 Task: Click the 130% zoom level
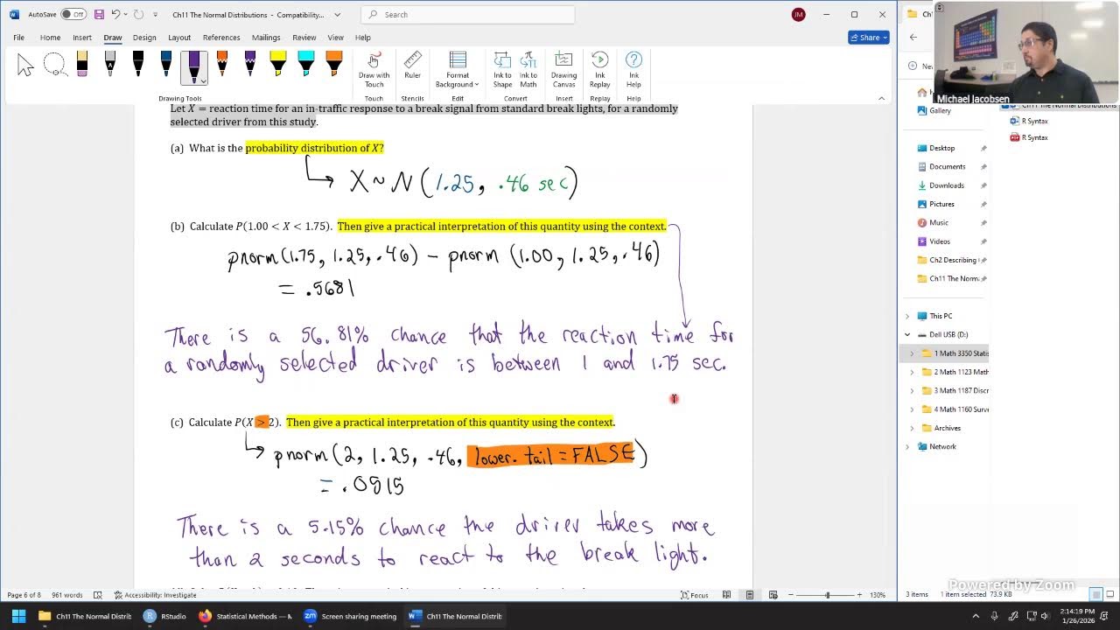point(877,595)
